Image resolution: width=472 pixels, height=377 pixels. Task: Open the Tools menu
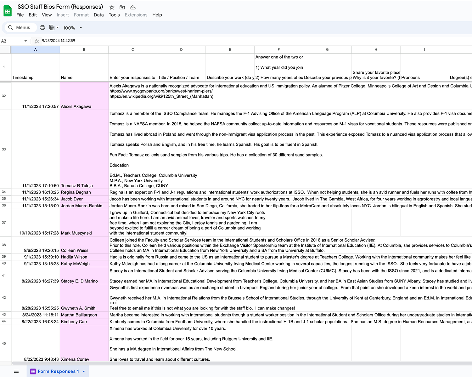(114, 15)
